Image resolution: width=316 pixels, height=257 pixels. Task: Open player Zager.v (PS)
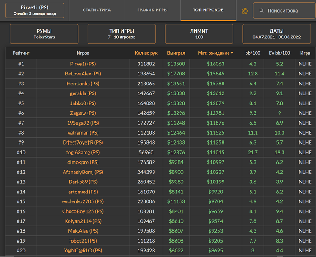click(83, 113)
